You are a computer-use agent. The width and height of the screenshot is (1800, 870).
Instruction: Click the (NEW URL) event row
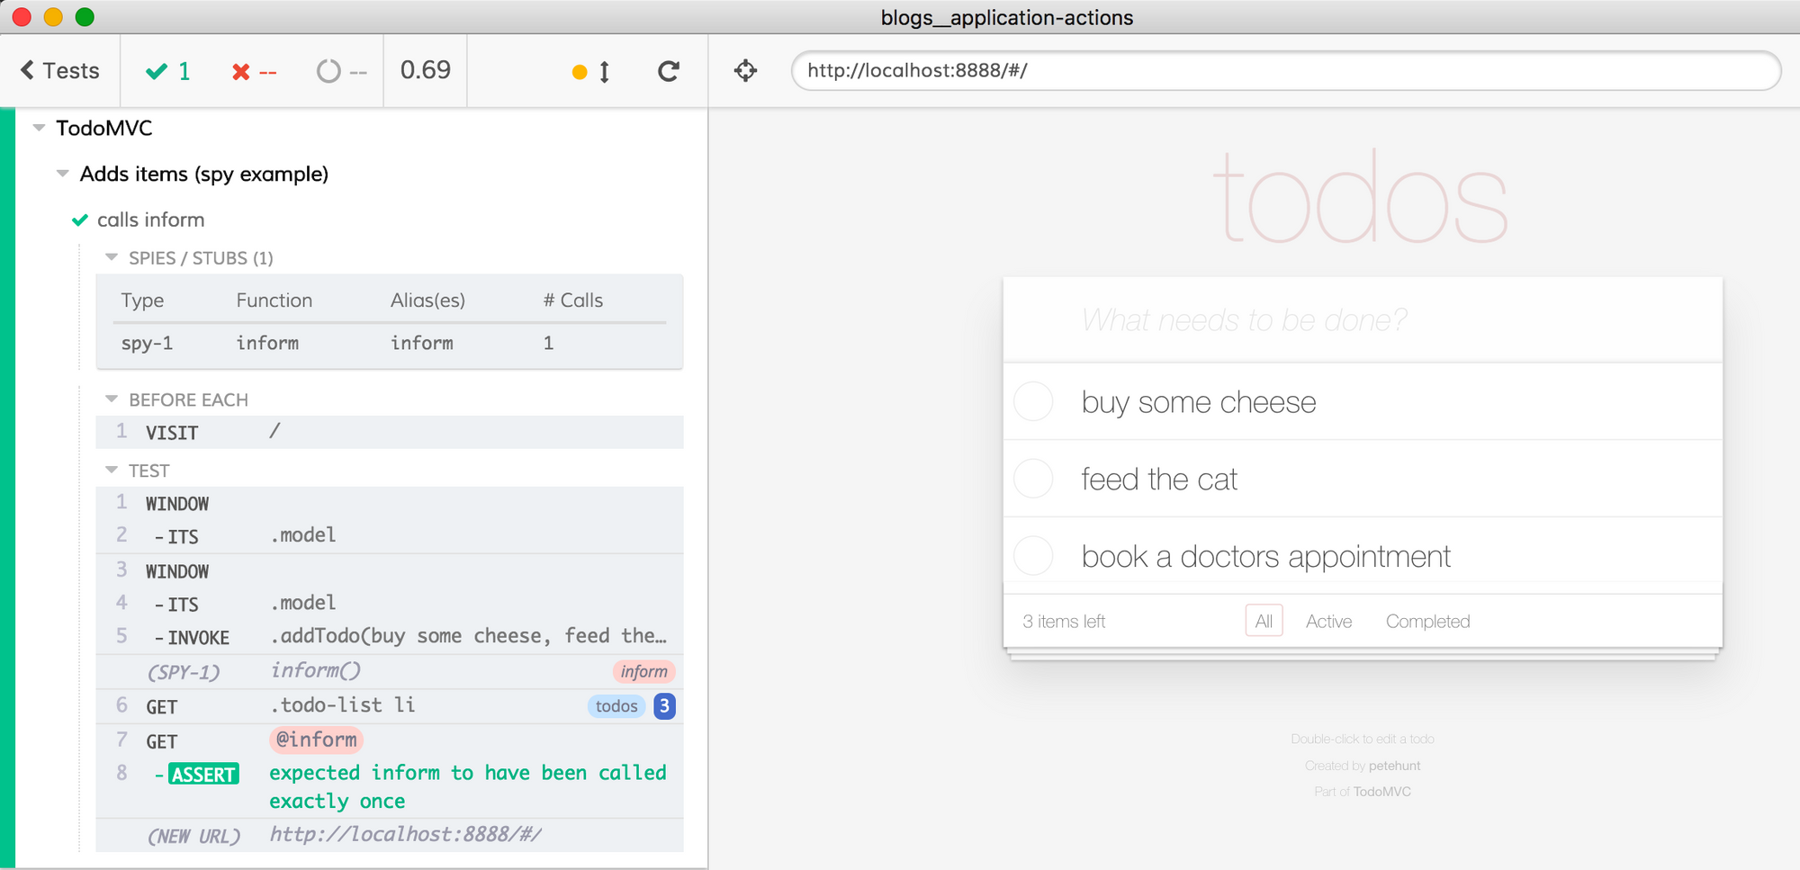click(390, 835)
